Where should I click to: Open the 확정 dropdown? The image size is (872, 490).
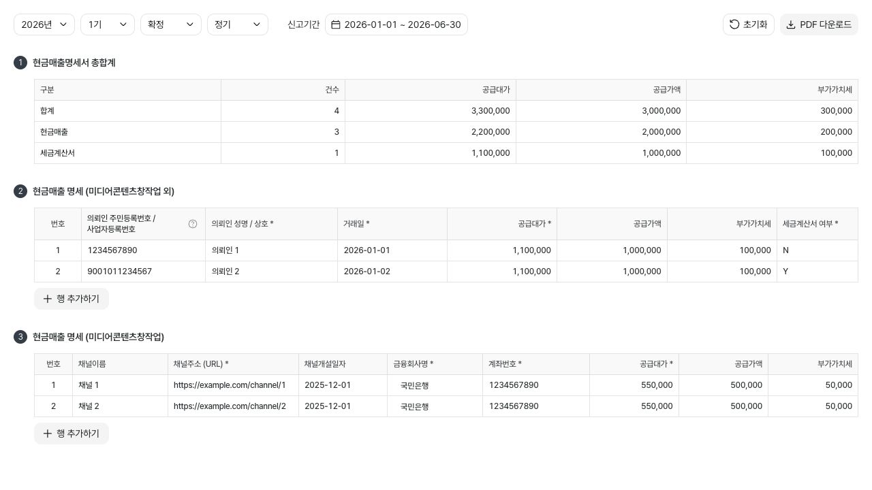coord(171,24)
